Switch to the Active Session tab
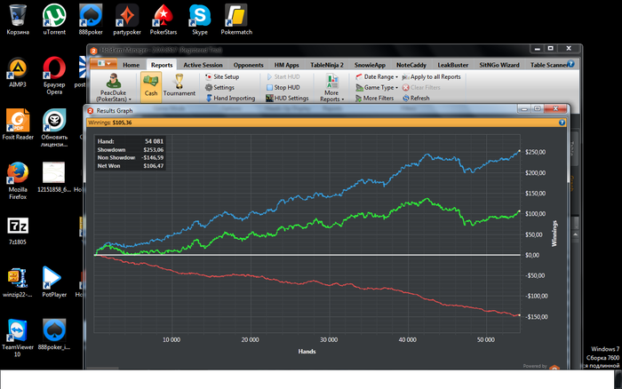This screenshot has width=622, height=389. click(203, 65)
